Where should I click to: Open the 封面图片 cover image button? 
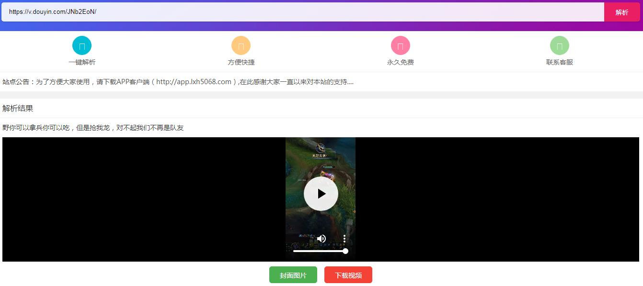point(293,275)
